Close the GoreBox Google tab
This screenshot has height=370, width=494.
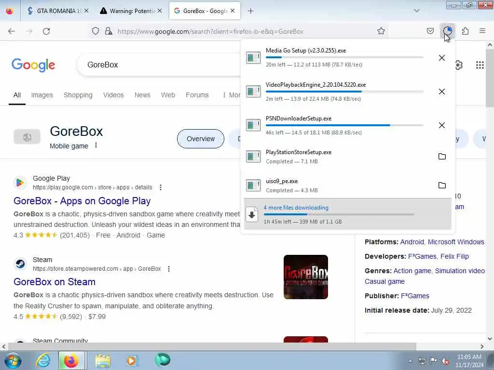(233, 11)
